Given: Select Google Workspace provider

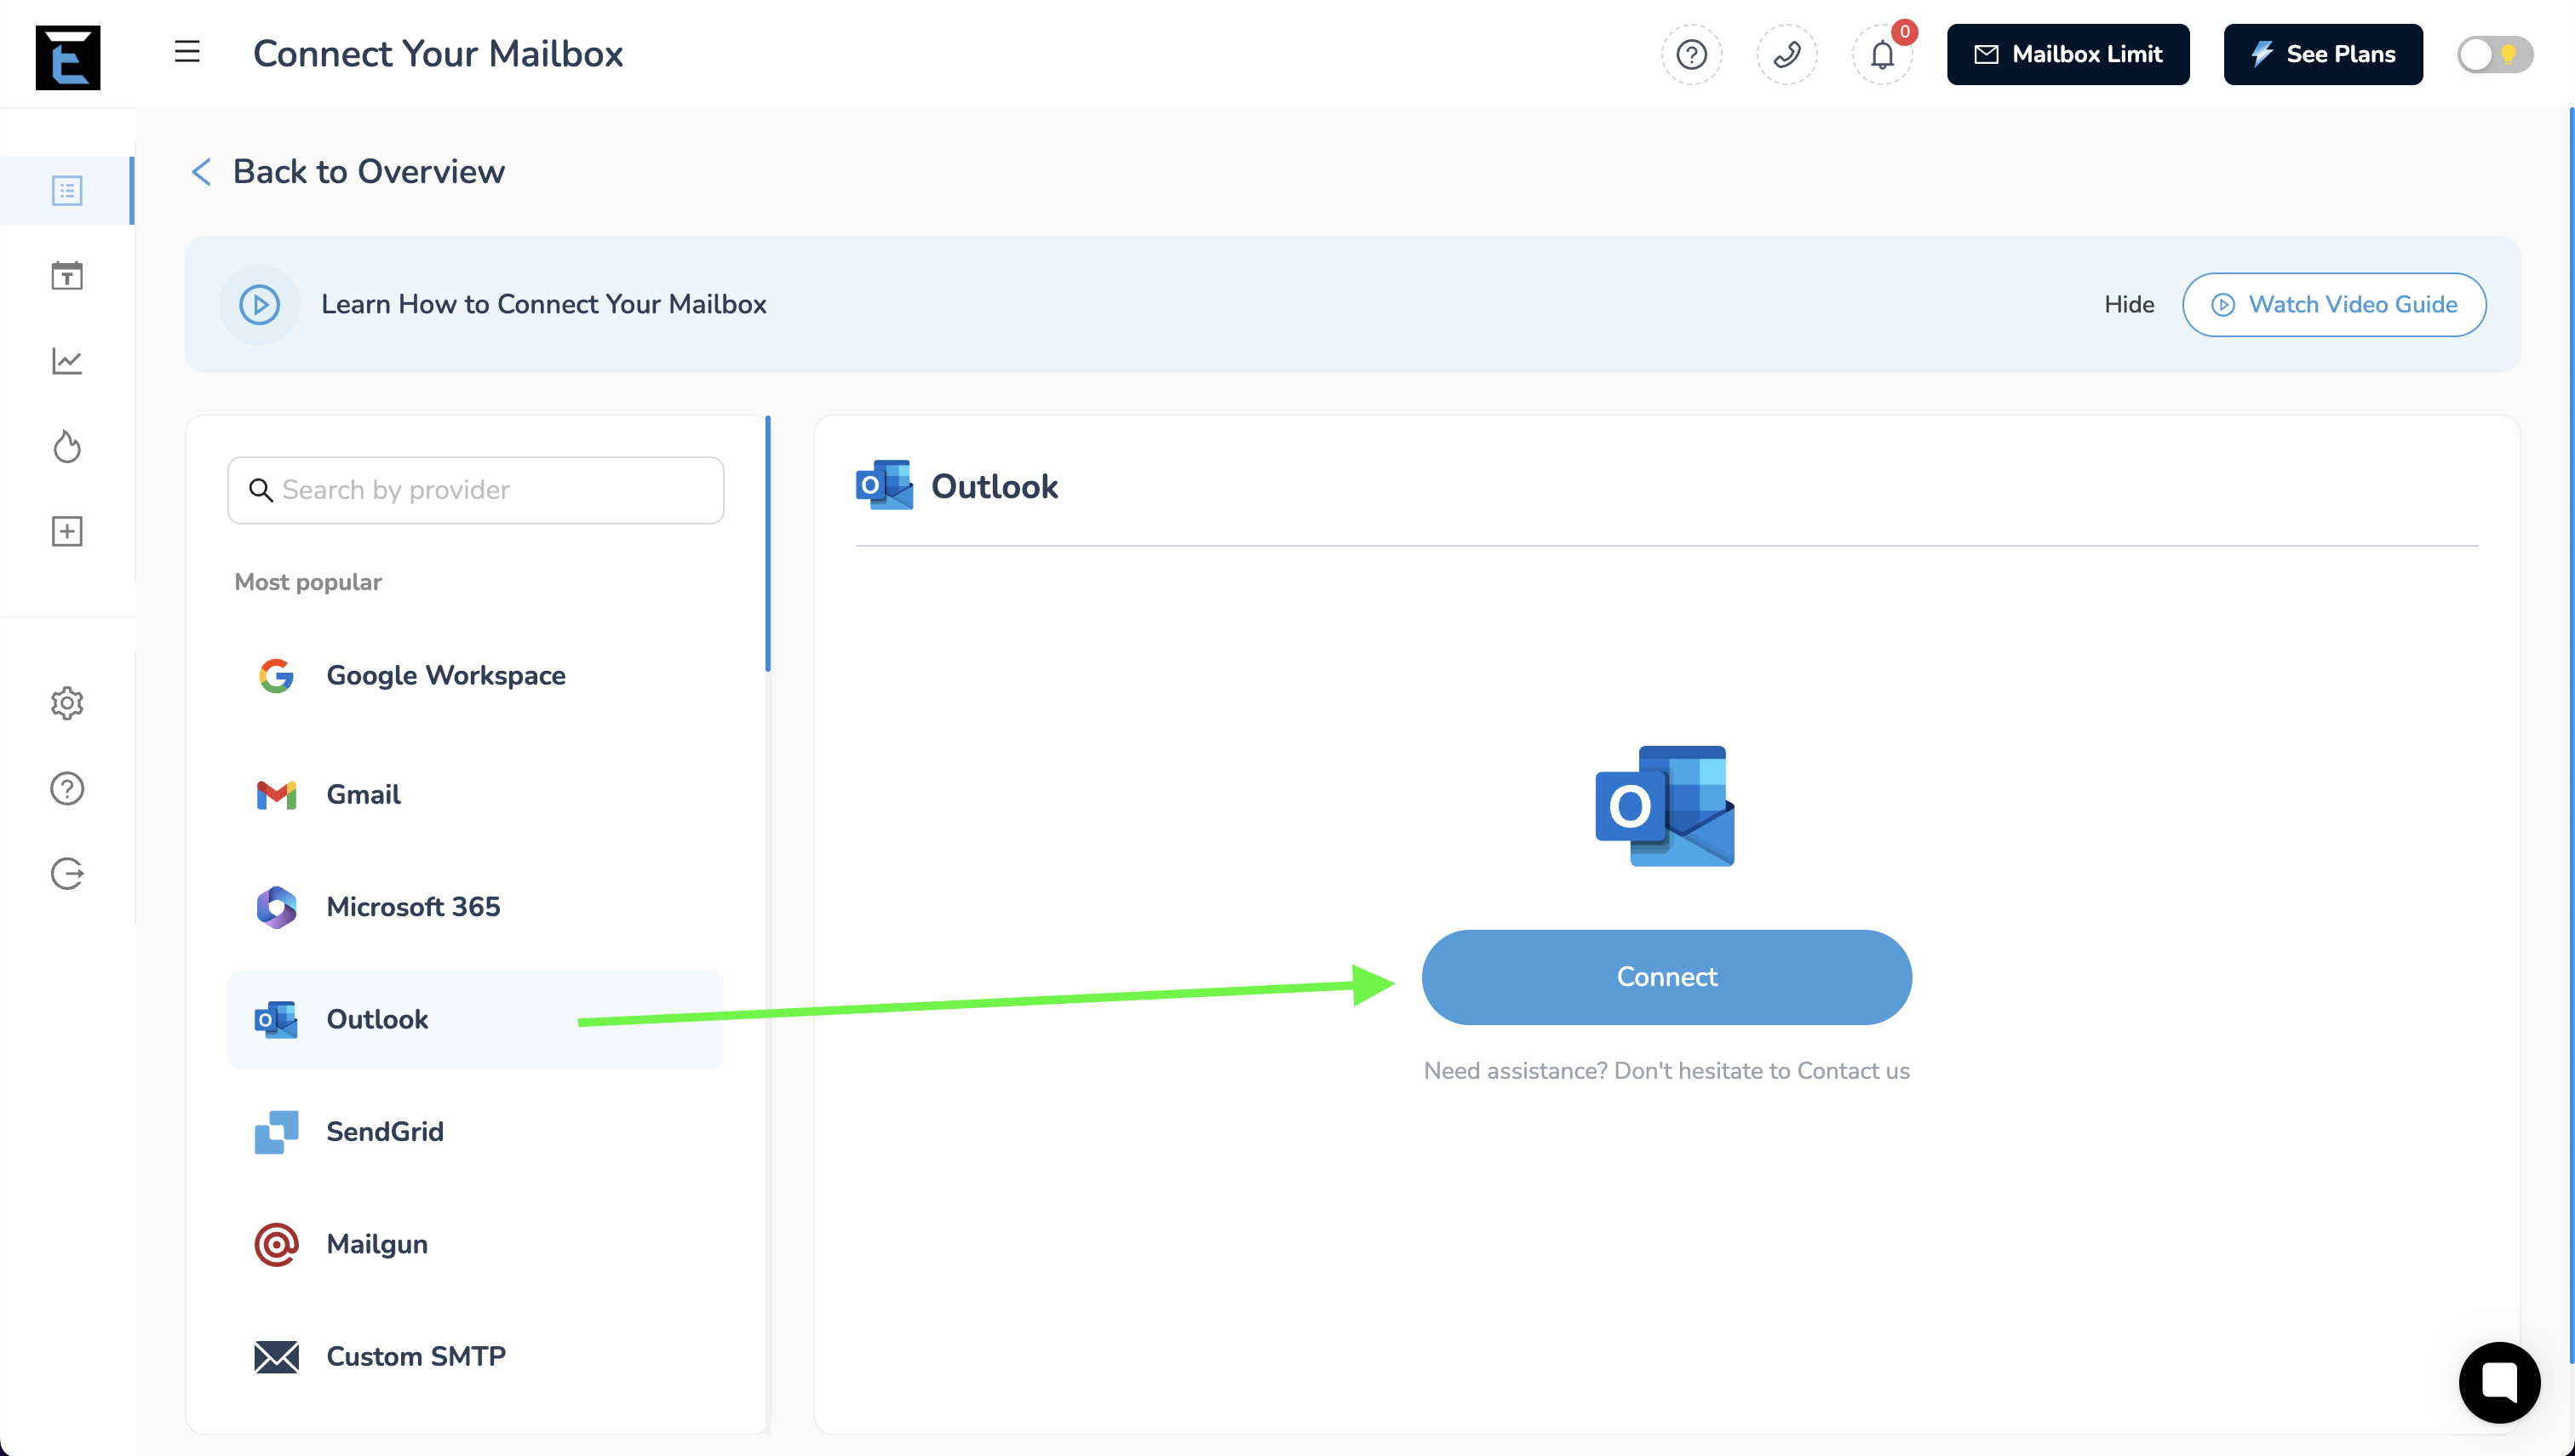Looking at the screenshot, I should coord(445,676).
